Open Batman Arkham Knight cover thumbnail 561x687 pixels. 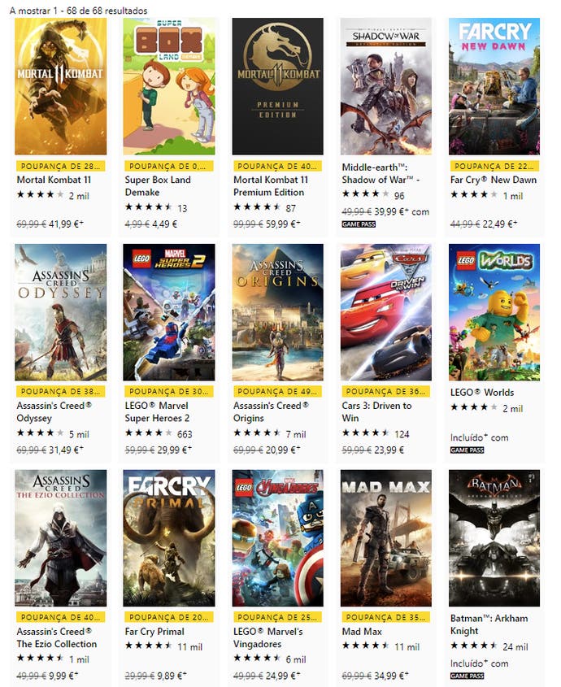494,538
